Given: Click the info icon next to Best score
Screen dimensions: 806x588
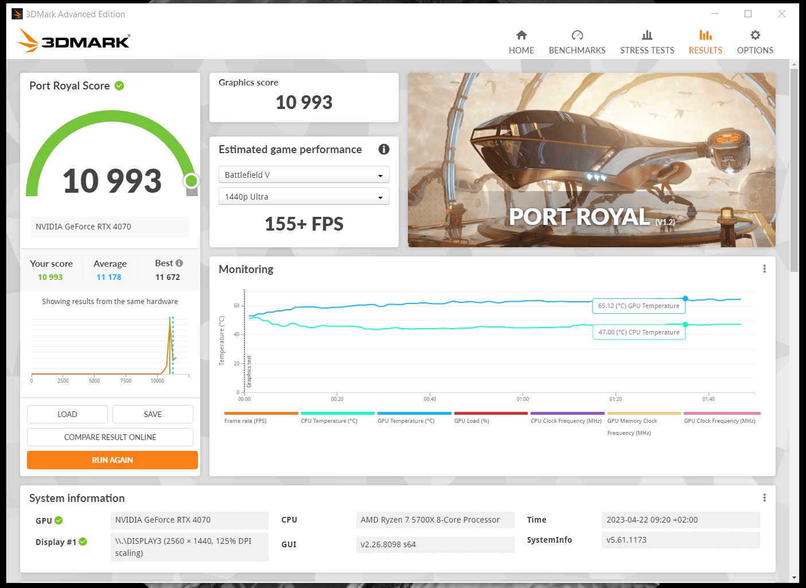Looking at the screenshot, I should coord(179,263).
